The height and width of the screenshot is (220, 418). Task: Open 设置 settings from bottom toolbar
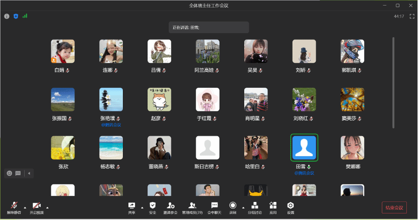click(x=291, y=206)
